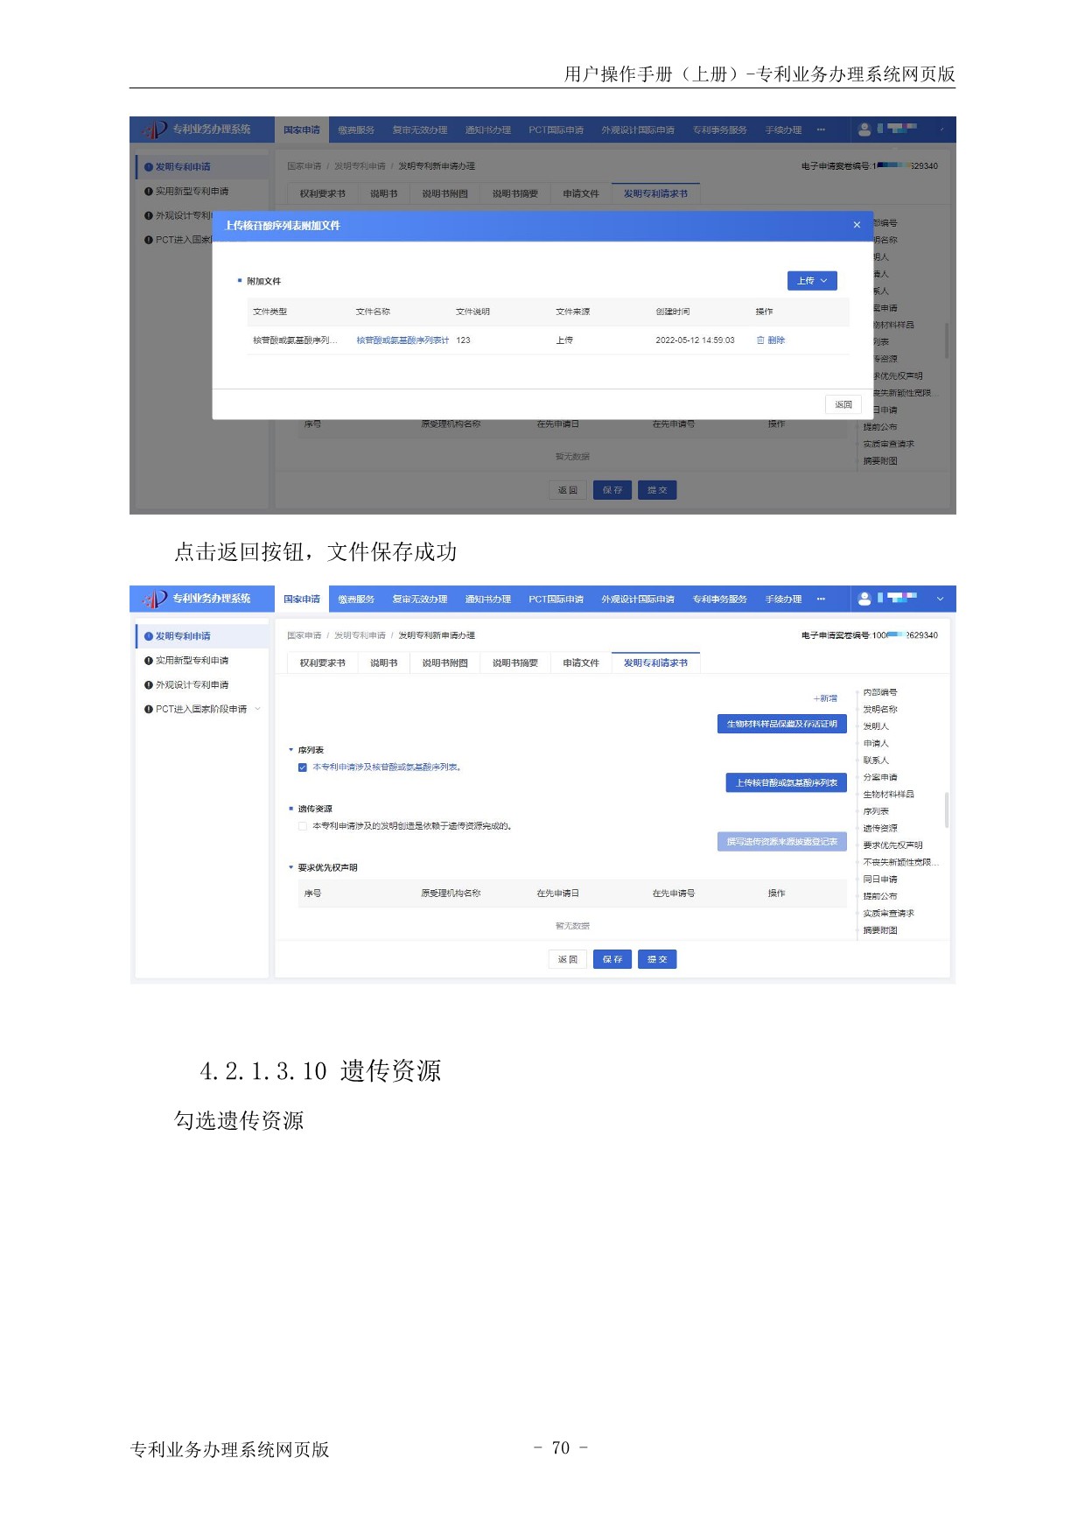
Task: Click user avatar icon in lower screenshot header
Action: (x=864, y=599)
